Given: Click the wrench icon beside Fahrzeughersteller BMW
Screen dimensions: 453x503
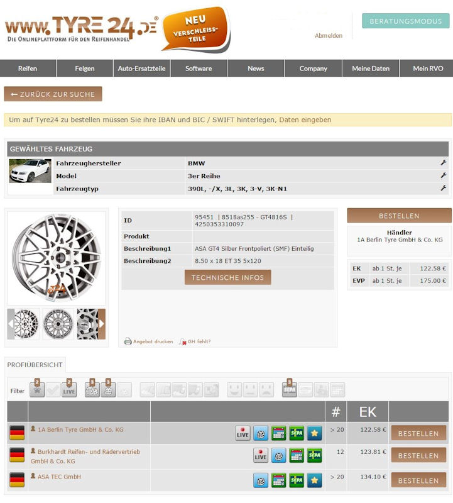Looking at the screenshot, I should click(x=444, y=163).
